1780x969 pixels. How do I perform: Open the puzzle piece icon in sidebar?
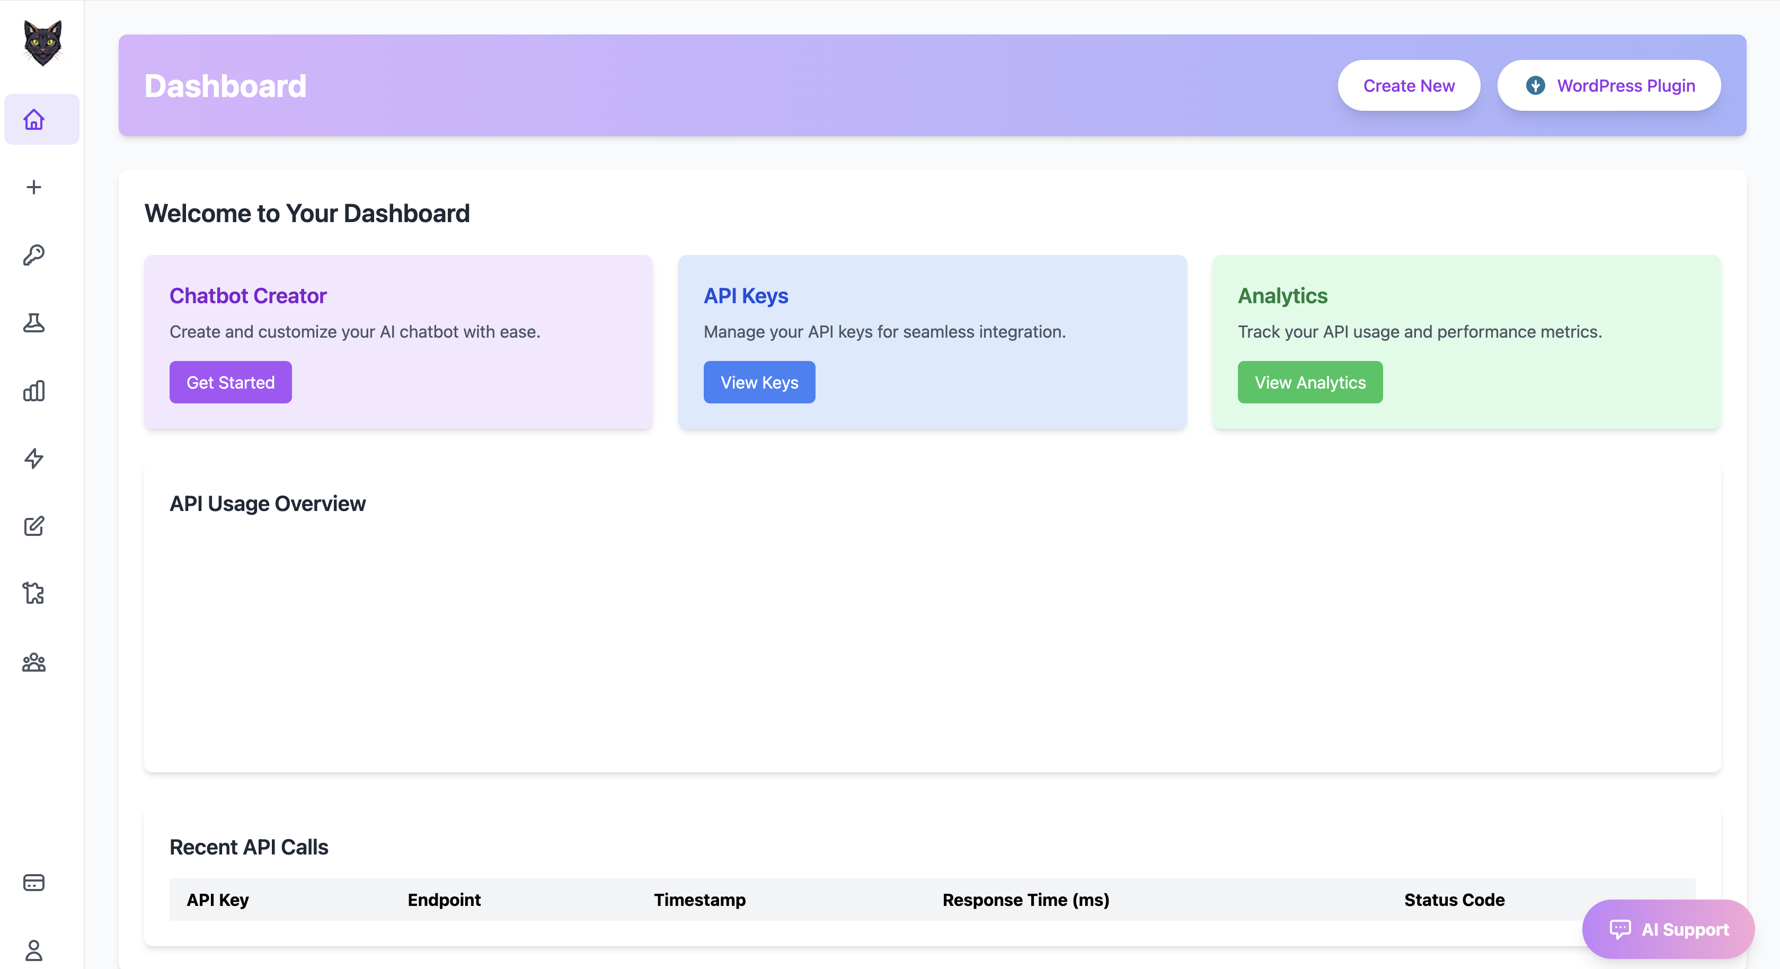[34, 594]
